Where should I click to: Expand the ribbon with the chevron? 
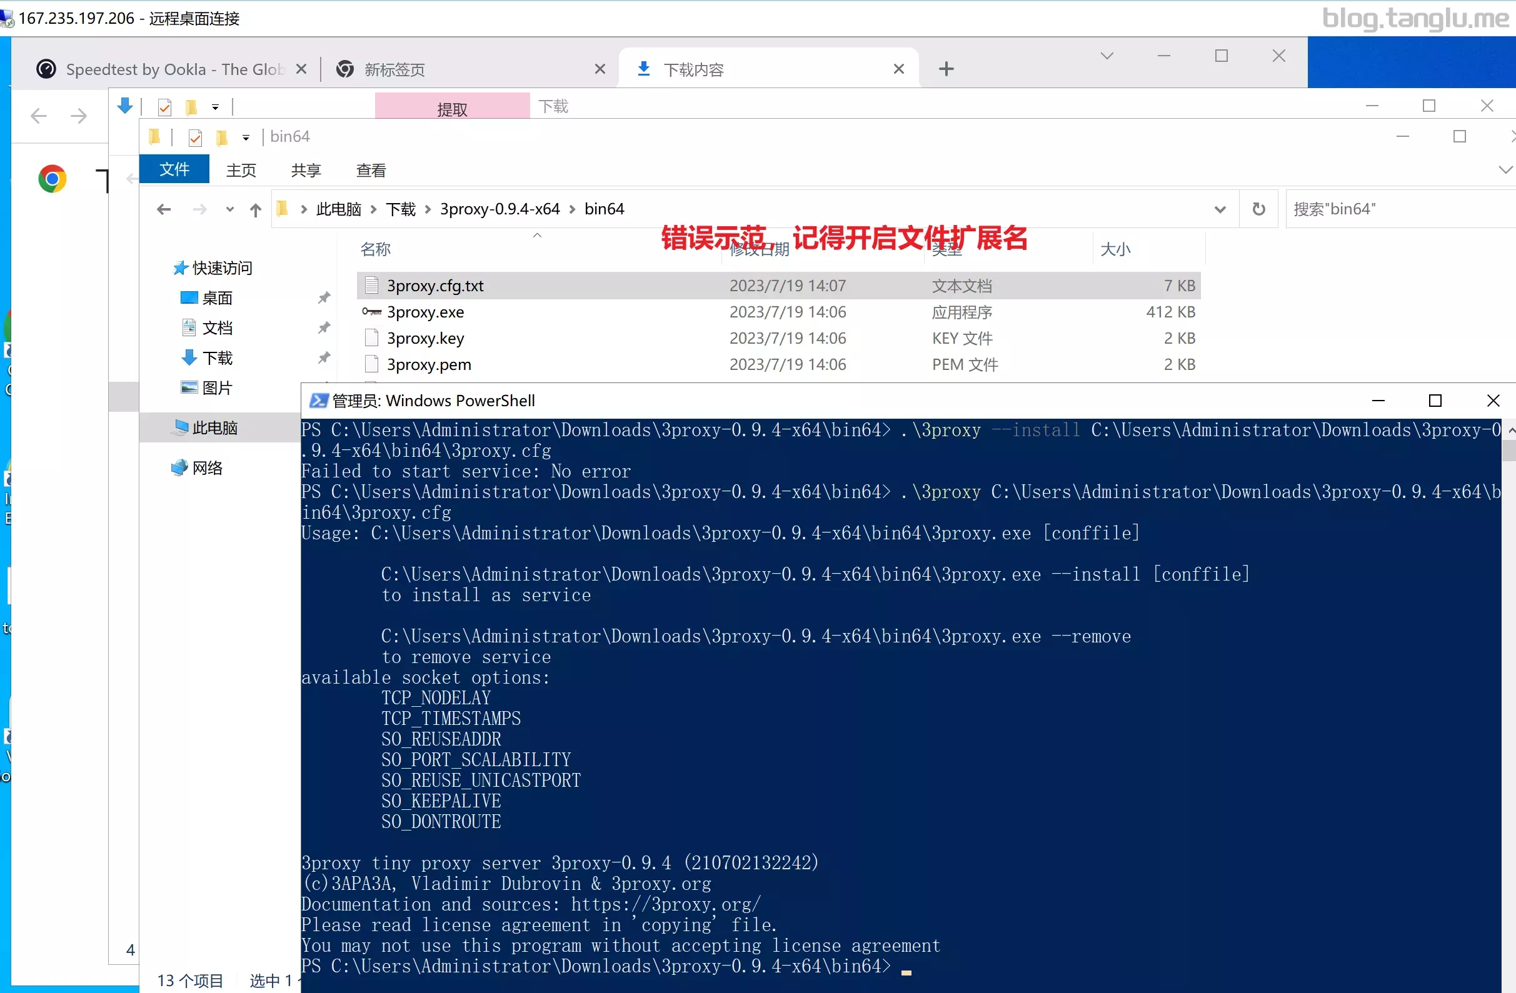click(1505, 170)
